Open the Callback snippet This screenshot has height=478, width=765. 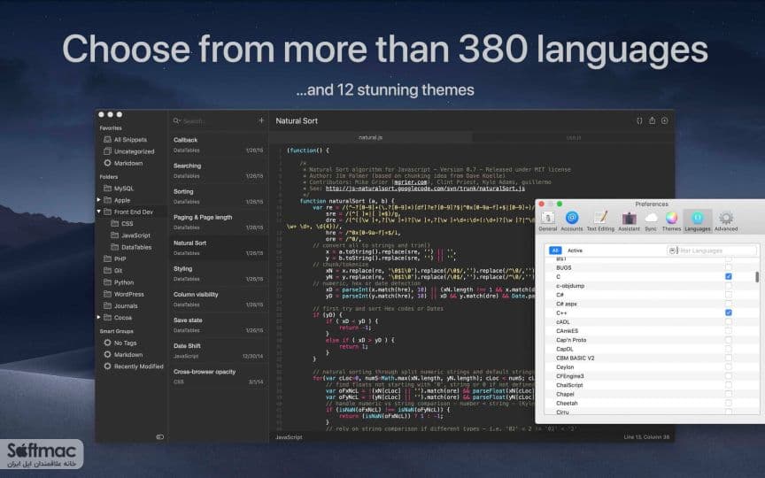[218, 145]
